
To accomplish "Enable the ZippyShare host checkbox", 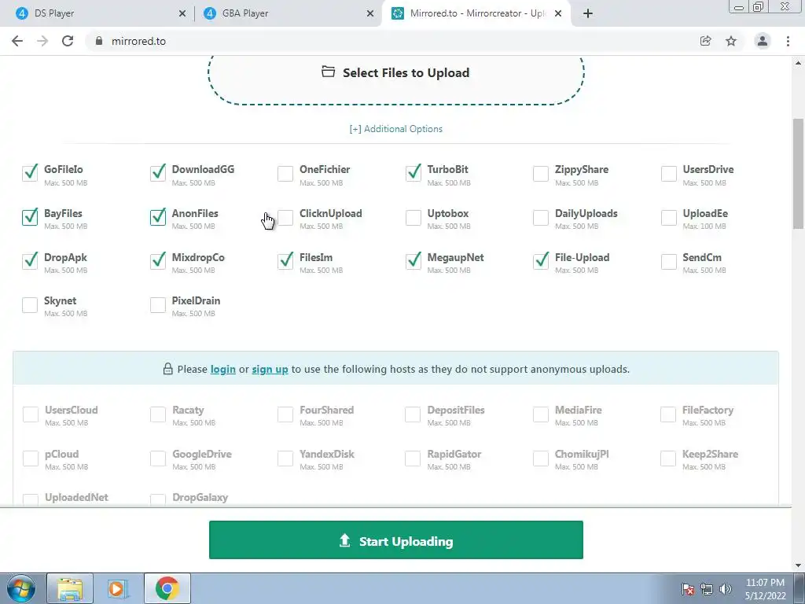I will pyautogui.click(x=541, y=173).
